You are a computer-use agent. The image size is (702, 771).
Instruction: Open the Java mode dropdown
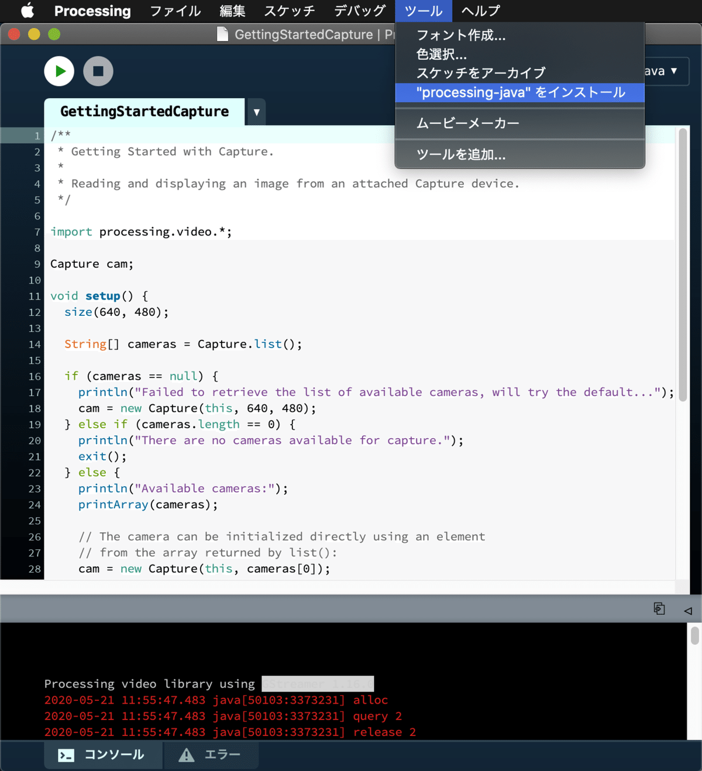click(666, 71)
